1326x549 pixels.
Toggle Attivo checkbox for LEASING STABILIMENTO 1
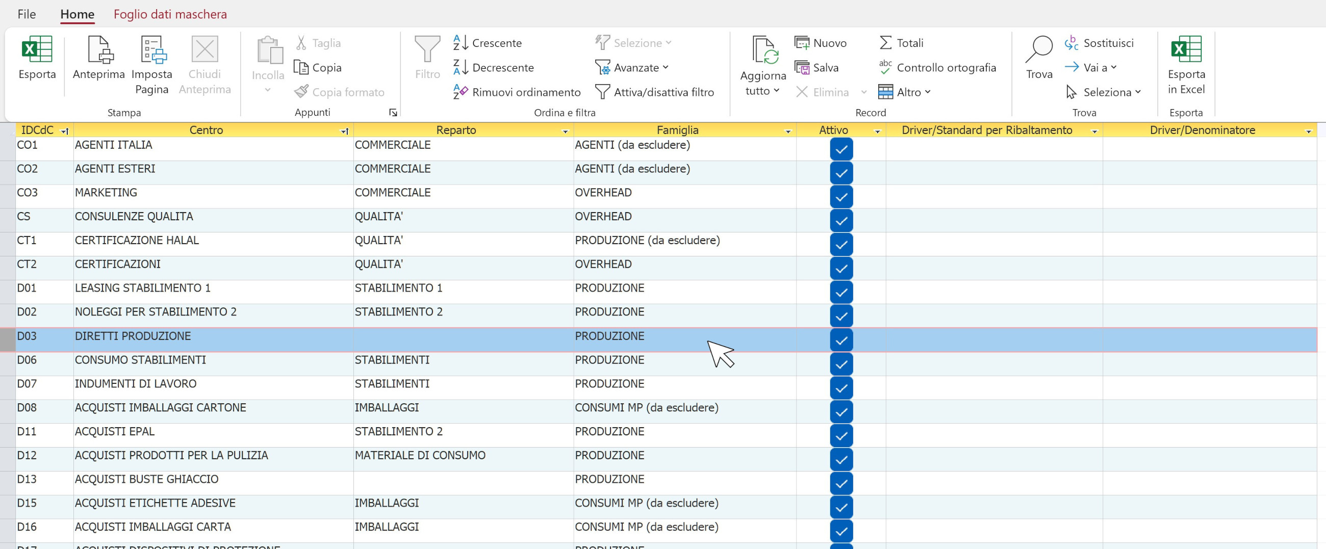coord(841,292)
